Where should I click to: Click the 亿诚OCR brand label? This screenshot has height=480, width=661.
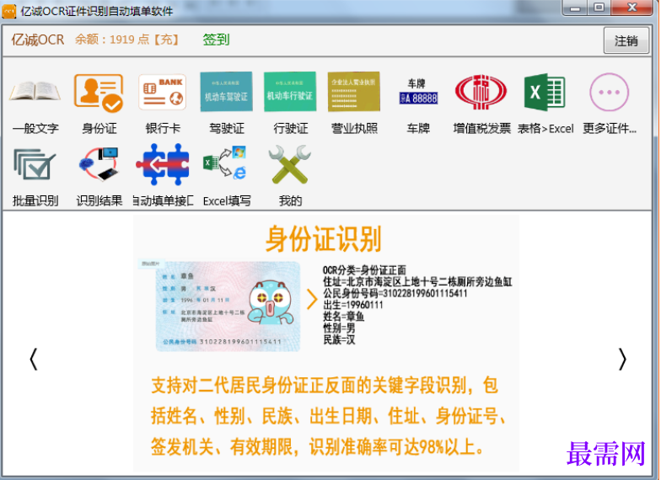(x=37, y=40)
